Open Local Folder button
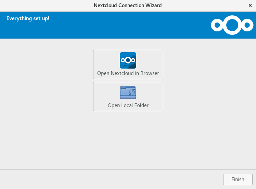The width and height of the screenshot is (256, 189). [x=128, y=97]
